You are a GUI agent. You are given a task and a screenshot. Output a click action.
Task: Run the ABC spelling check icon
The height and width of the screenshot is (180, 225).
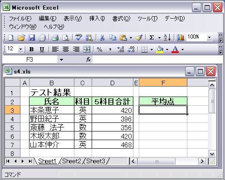tap(79, 38)
